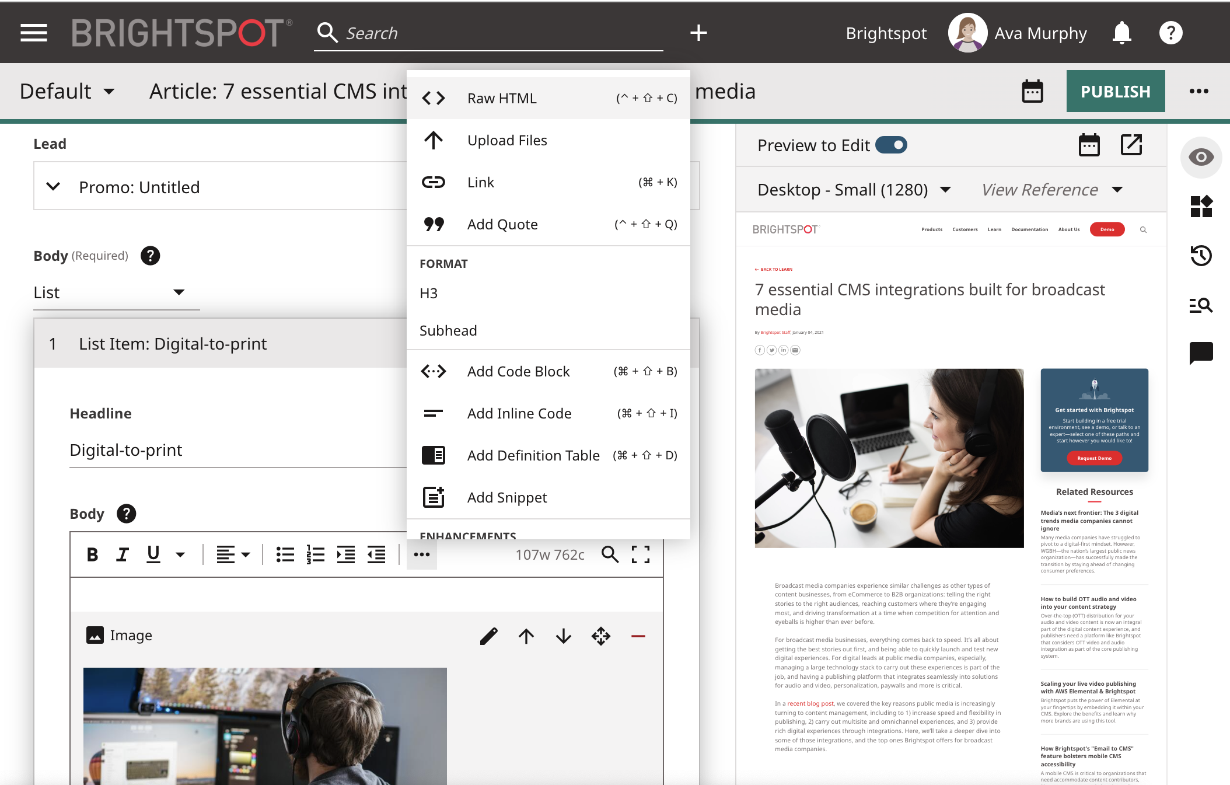1230x785 pixels.
Task: Click the recent blog post link
Action: pyautogui.click(x=810, y=704)
